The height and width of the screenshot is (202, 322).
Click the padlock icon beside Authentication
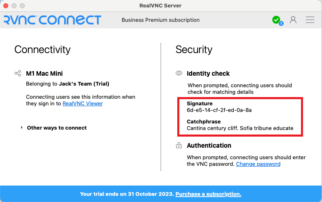179,145
